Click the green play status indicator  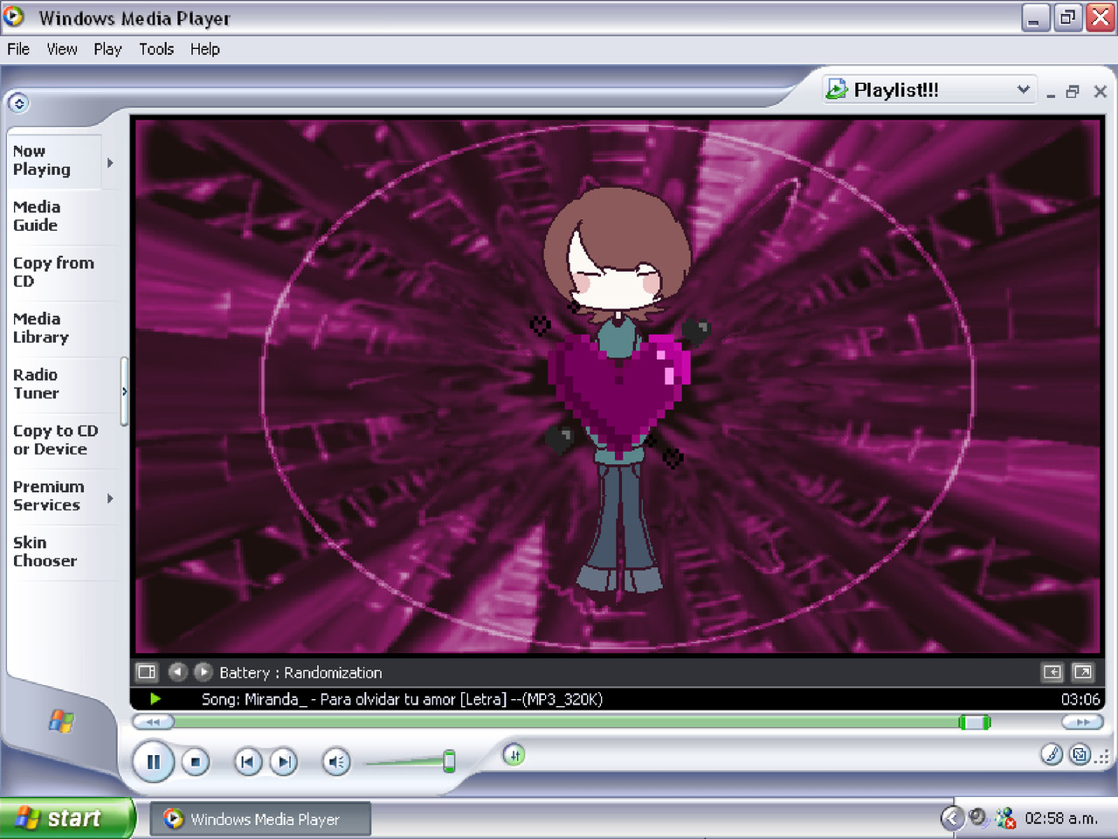[x=155, y=698]
